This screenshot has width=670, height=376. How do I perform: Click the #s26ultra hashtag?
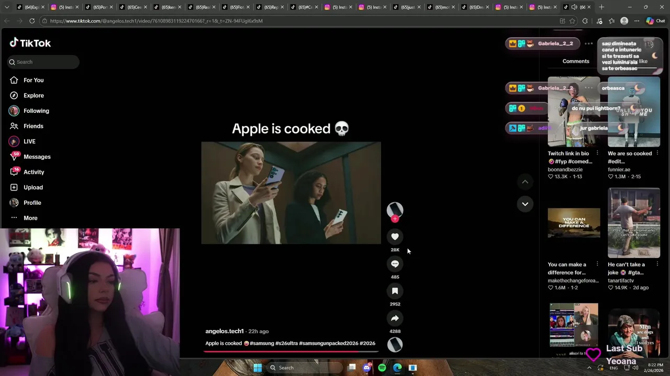click(286, 343)
